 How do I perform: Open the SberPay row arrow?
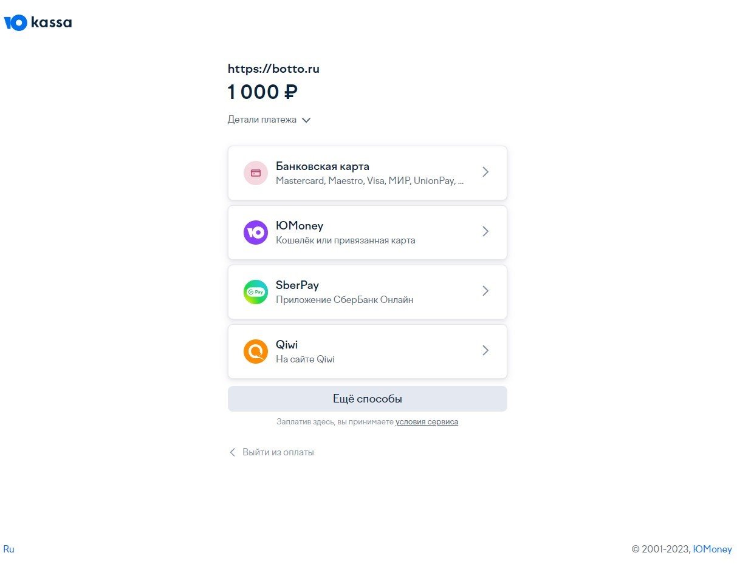485,291
